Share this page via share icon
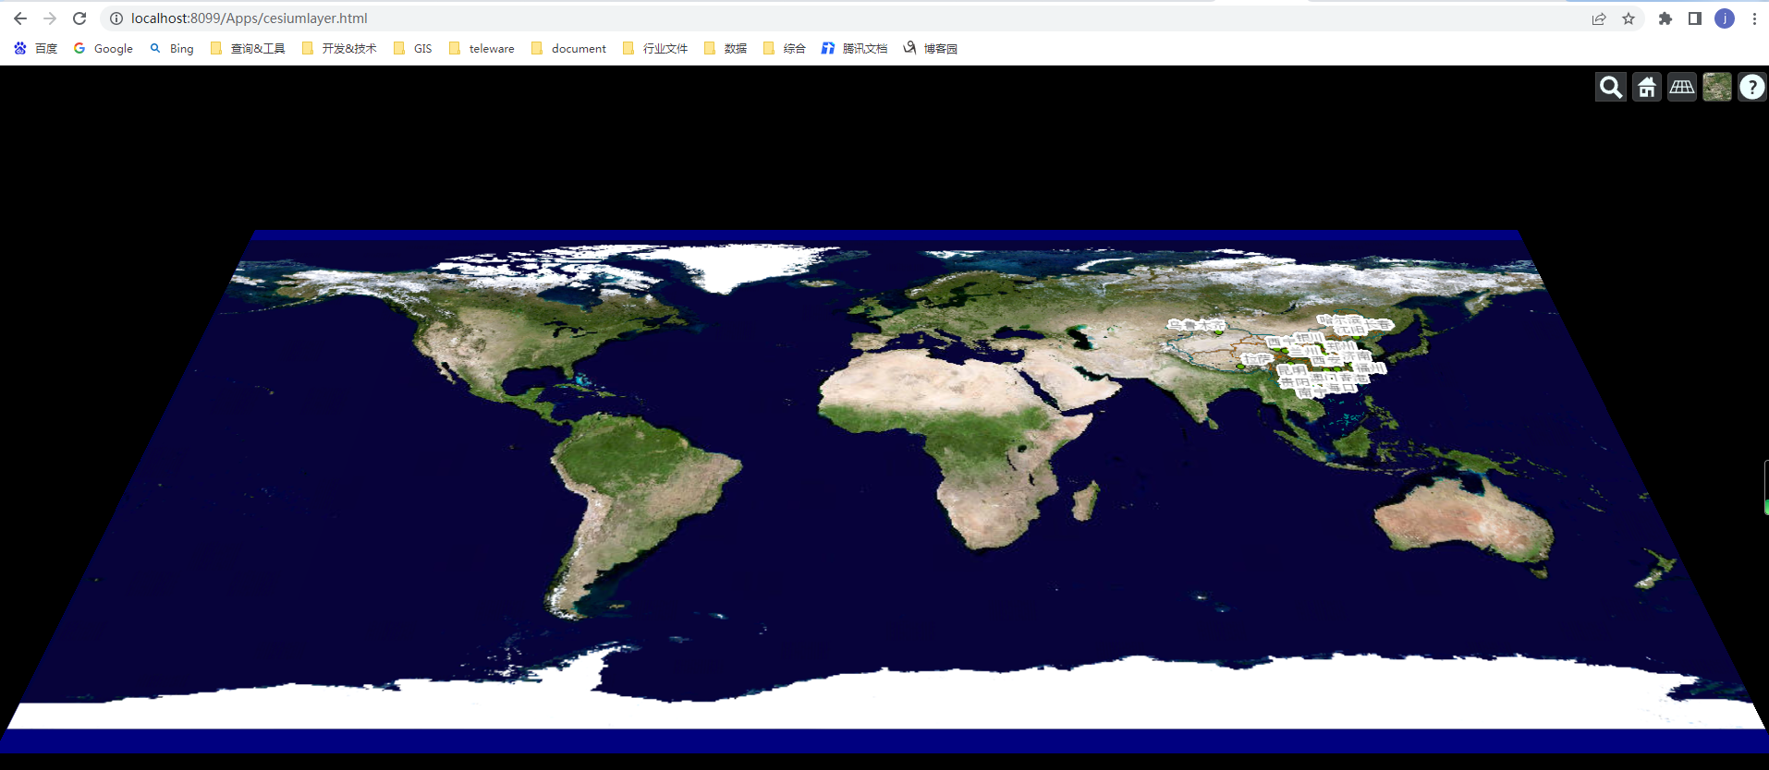The width and height of the screenshot is (1769, 770). (x=1599, y=18)
